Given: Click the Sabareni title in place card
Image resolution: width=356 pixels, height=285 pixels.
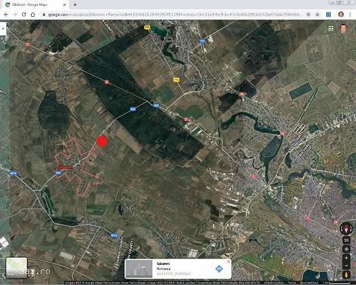Looking at the screenshot, I should (163, 264).
